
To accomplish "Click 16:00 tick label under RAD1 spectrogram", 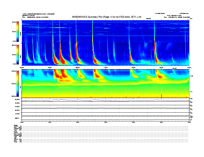I will coord(133,67).
